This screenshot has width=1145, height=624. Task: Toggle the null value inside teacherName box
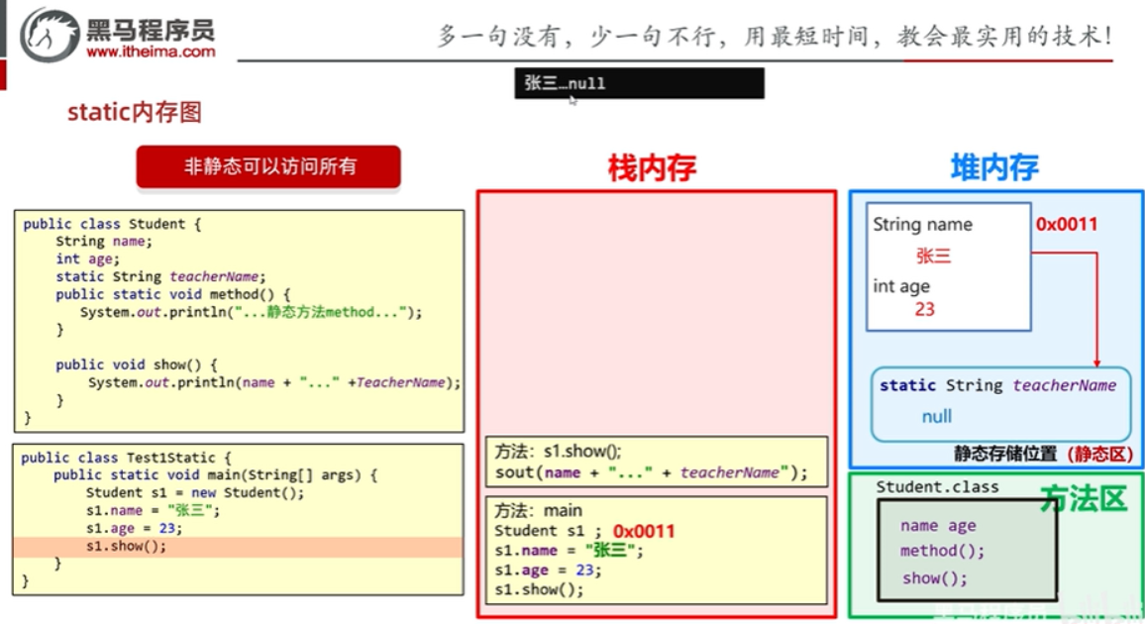tap(936, 416)
